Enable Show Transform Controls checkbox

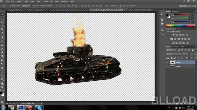tap(34, 6)
